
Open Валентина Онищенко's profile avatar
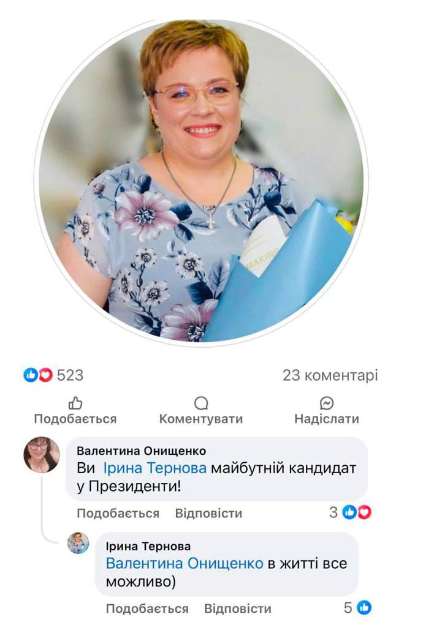tap(42, 455)
